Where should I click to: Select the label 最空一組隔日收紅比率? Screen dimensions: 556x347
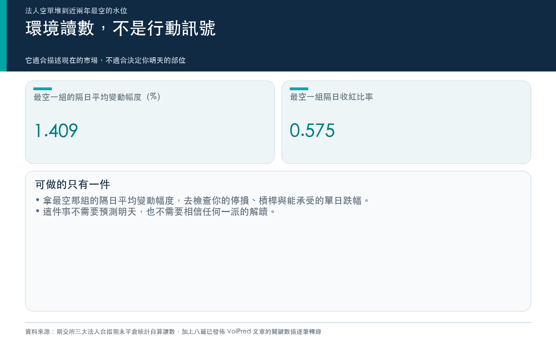coord(332,97)
